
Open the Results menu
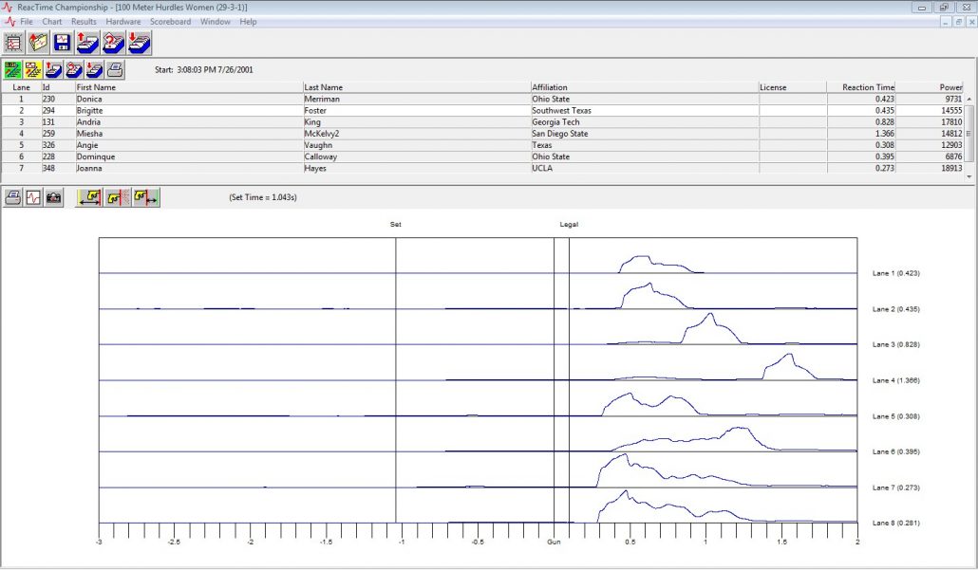[84, 22]
